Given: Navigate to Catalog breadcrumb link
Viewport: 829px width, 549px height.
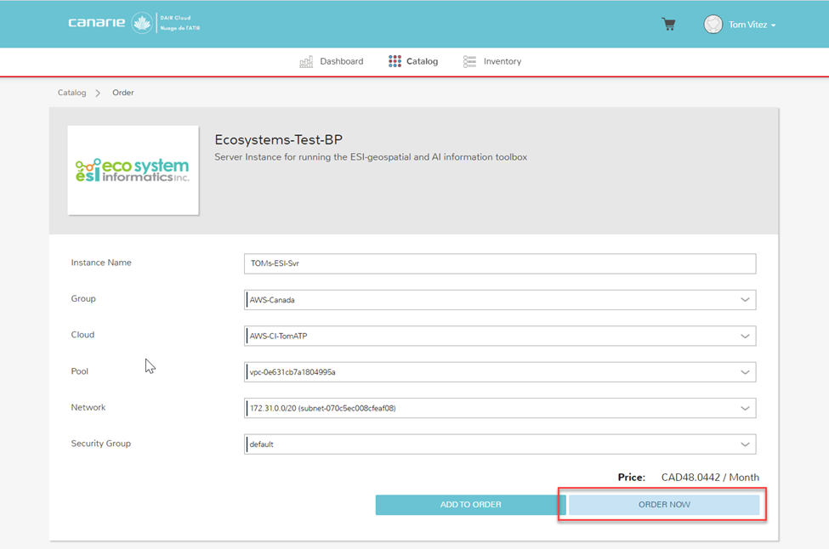Looking at the screenshot, I should click(x=71, y=93).
